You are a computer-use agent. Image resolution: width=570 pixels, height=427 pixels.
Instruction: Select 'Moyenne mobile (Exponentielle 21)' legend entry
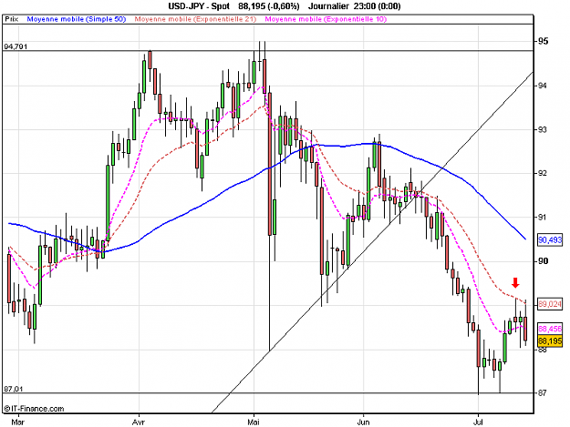[195, 19]
